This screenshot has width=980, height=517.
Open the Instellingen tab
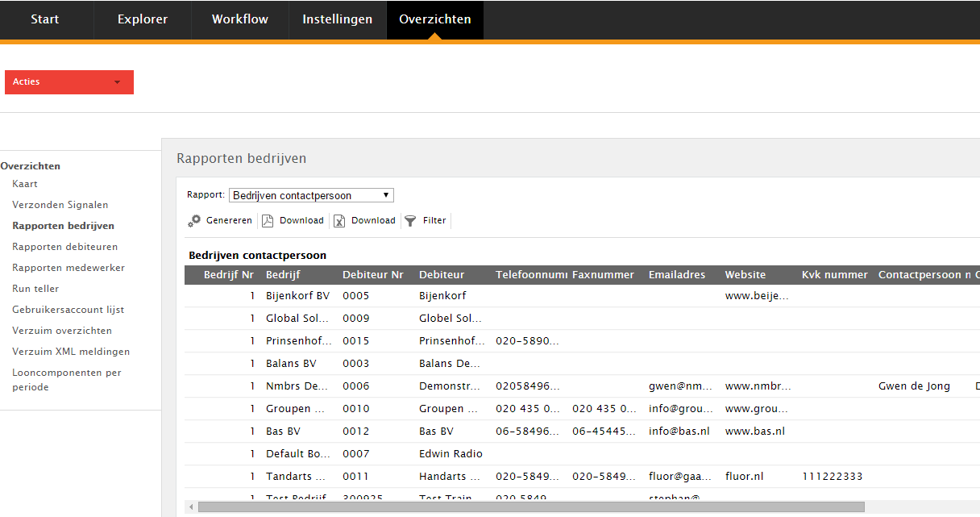pos(338,19)
